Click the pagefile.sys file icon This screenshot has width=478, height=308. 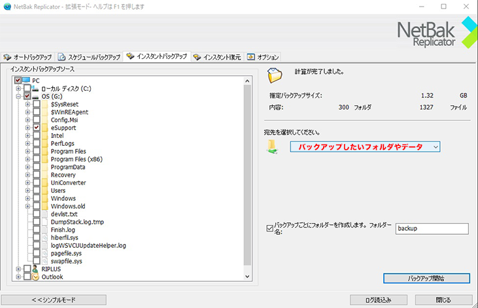coord(45,254)
